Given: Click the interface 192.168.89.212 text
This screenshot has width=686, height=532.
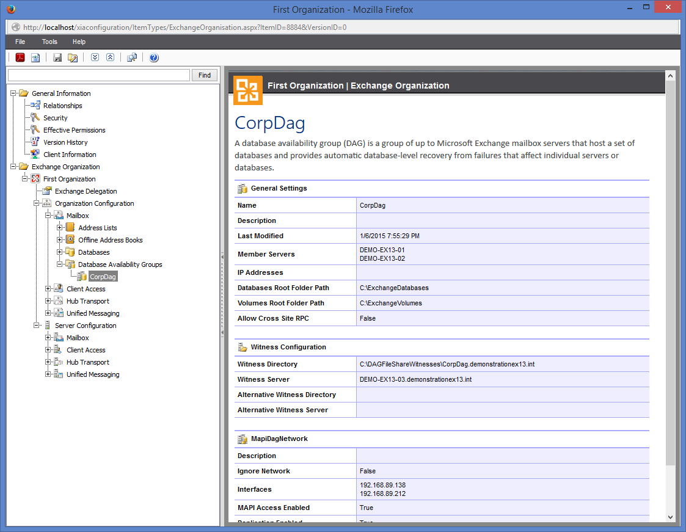Looking at the screenshot, I should 382,494.
